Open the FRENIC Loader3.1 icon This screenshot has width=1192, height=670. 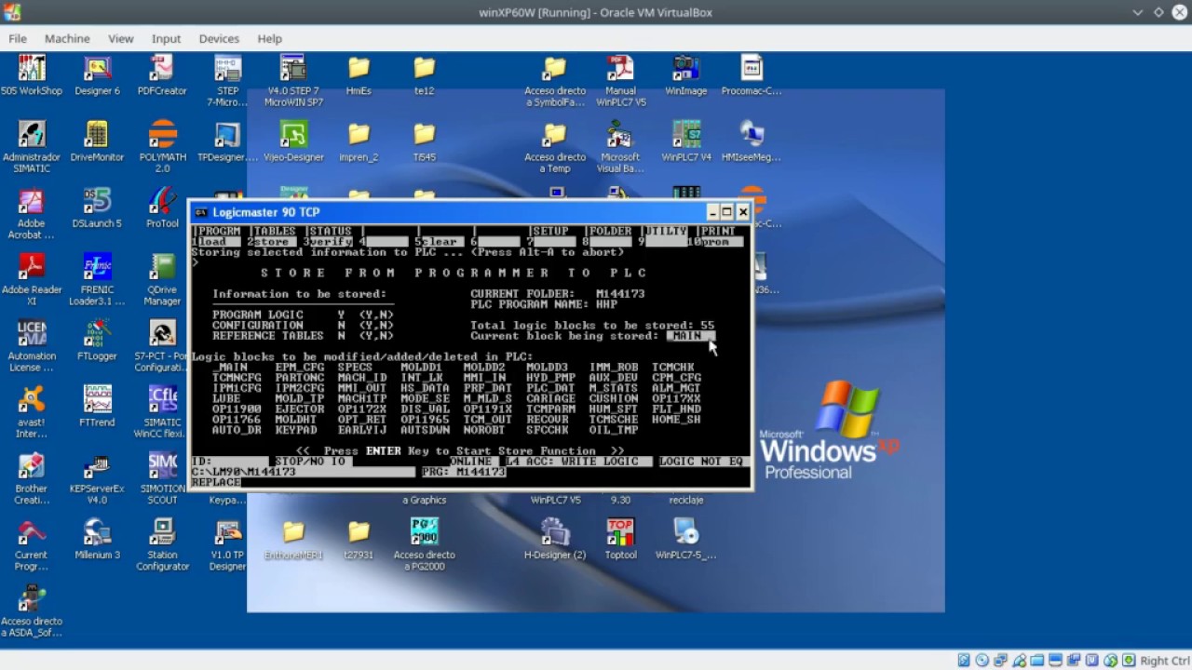97,279
